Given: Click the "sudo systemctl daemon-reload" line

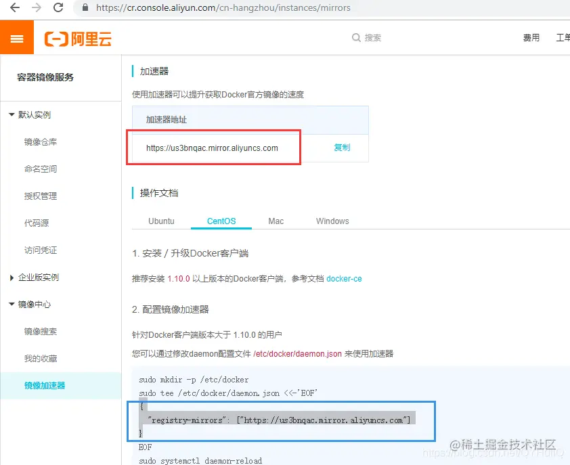Looking at the screenshot, I should (200, 461).
